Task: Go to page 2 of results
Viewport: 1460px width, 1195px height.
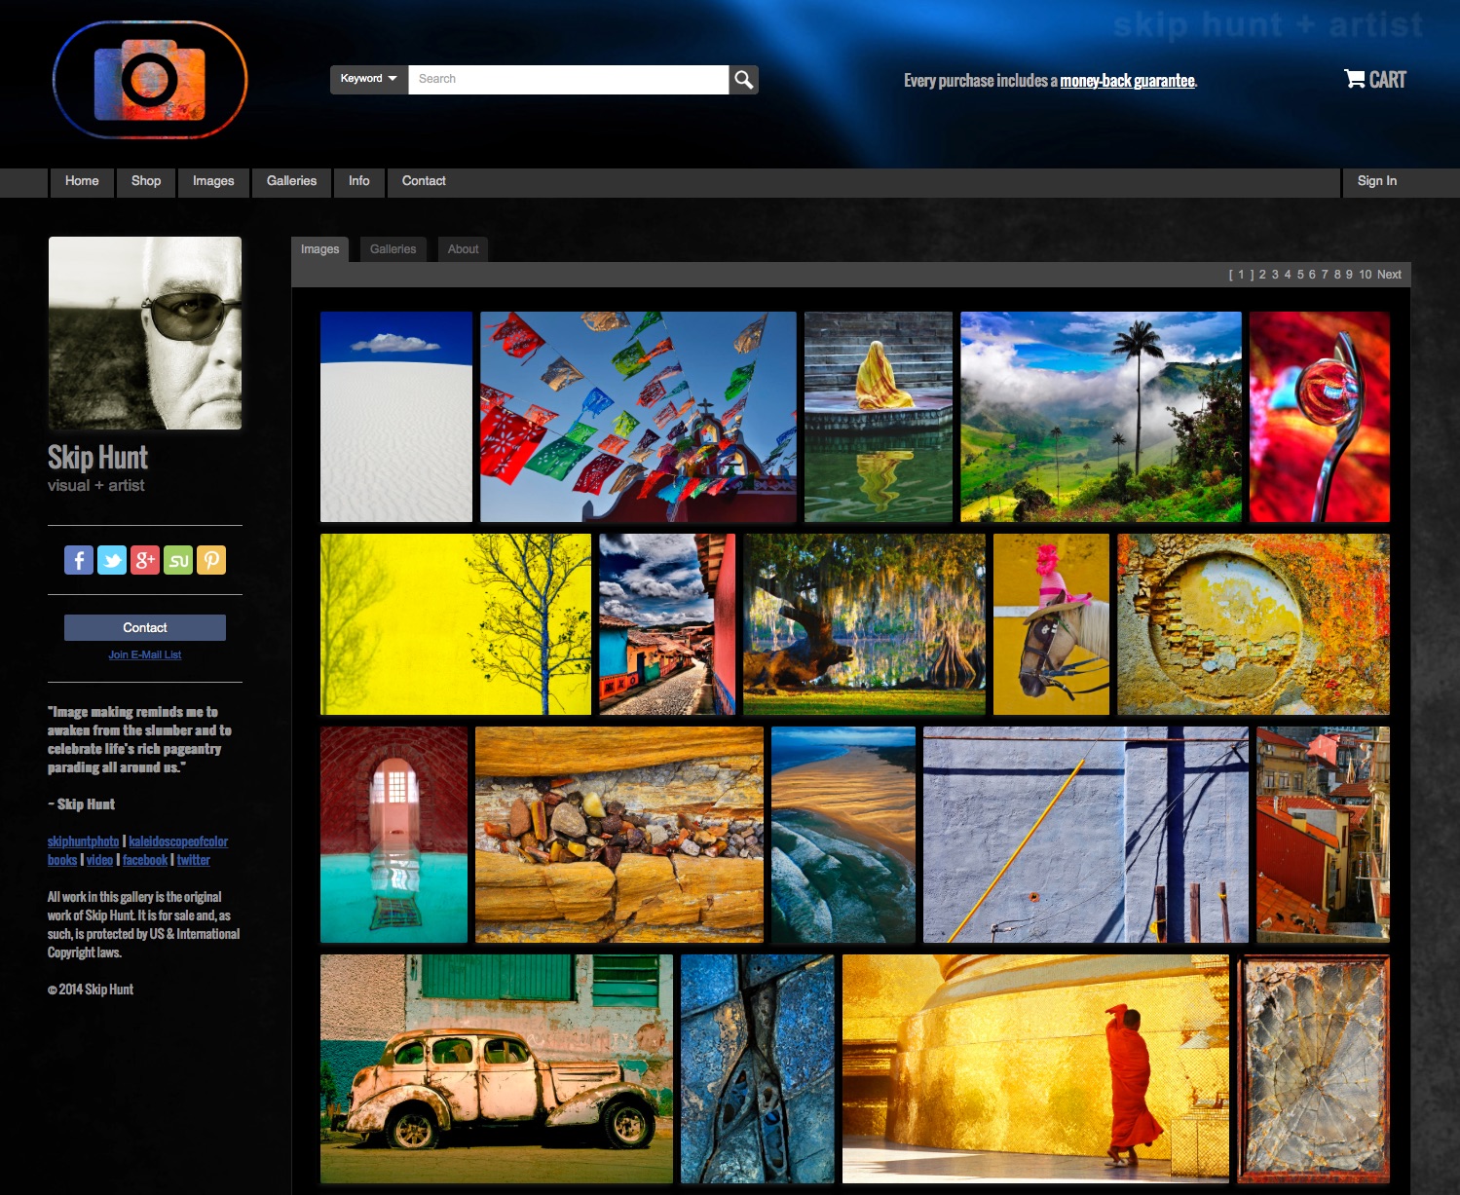Action: [x=1262, y=275]
